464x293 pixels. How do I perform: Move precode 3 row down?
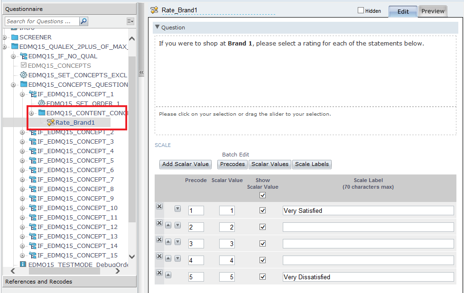(177, 242)
